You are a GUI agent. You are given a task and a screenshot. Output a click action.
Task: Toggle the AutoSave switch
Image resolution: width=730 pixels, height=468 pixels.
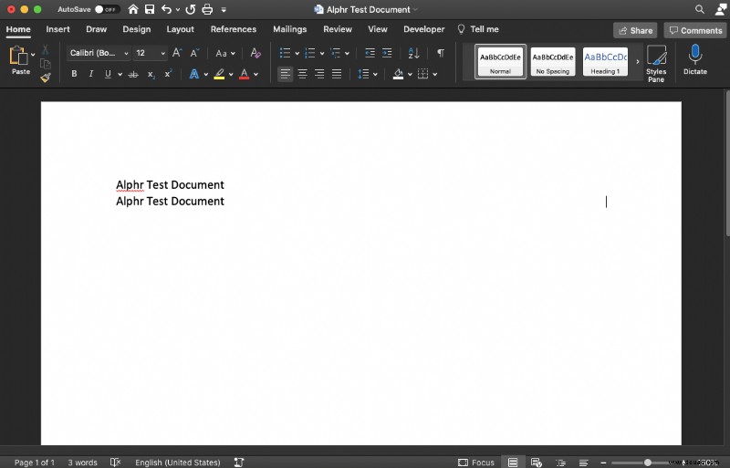pyautogui.click(x=107, y=9)
